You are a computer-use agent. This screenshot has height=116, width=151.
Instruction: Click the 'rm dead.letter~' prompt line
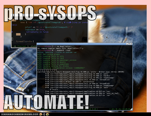coord(54,47)
